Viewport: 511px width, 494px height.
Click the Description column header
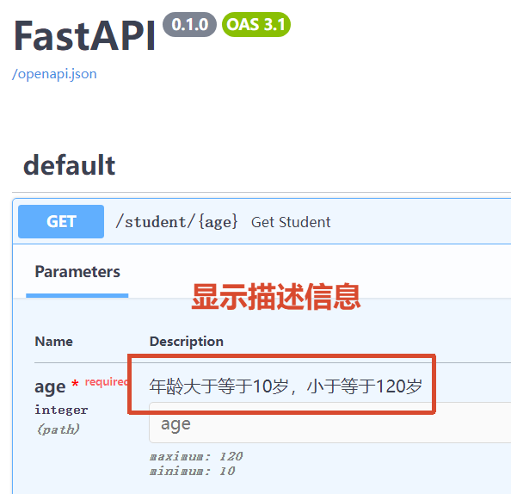[187, 342]
